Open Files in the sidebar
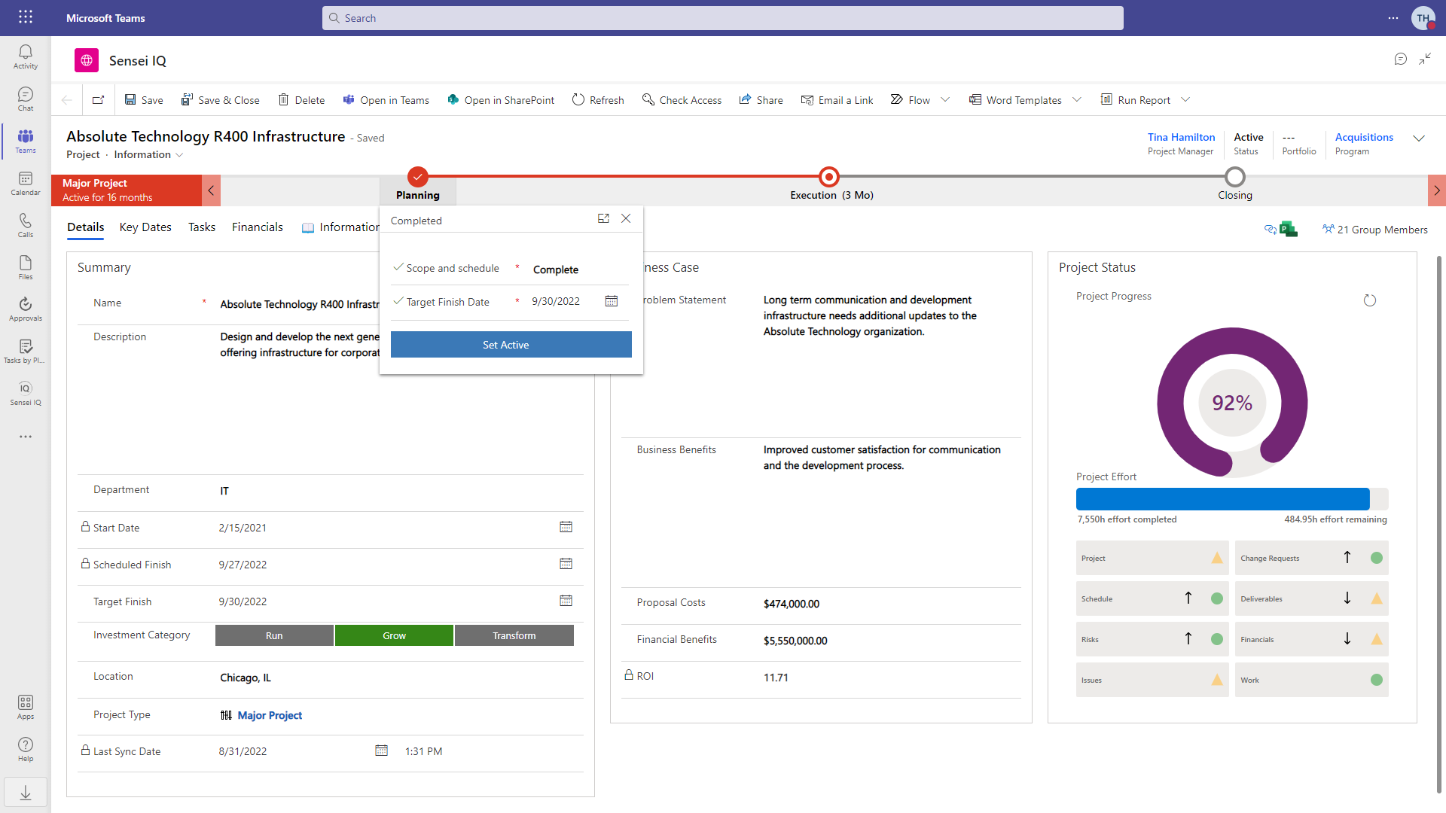The image size is (1446, 813). [x=26, y=267]
